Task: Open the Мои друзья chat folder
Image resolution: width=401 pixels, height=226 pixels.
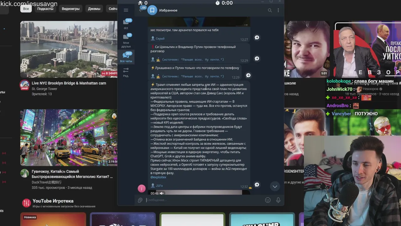Action: point(126,41)
